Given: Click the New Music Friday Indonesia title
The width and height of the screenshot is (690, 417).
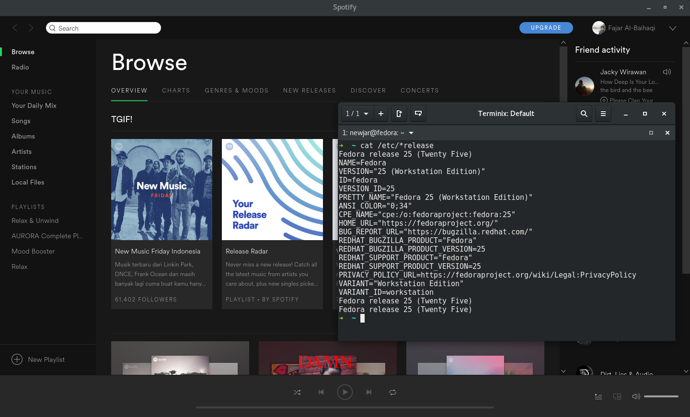Looking at the screenshot, I should (158, 251).
